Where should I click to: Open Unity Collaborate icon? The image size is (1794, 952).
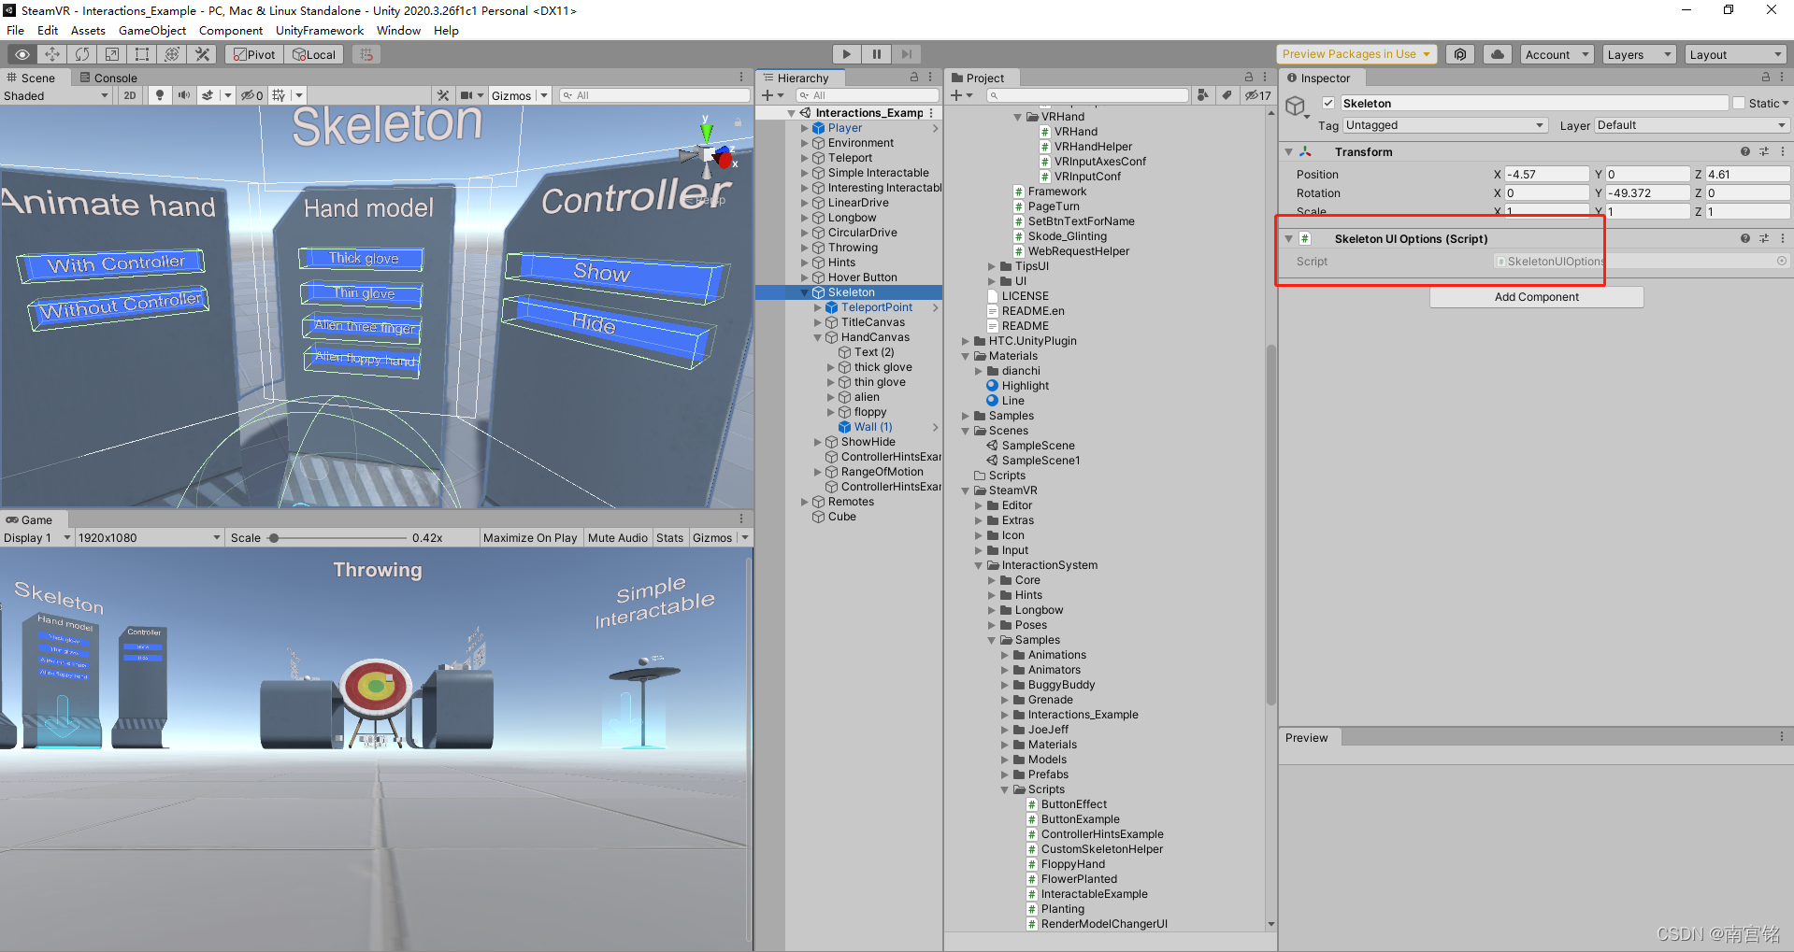[1460, 54]
